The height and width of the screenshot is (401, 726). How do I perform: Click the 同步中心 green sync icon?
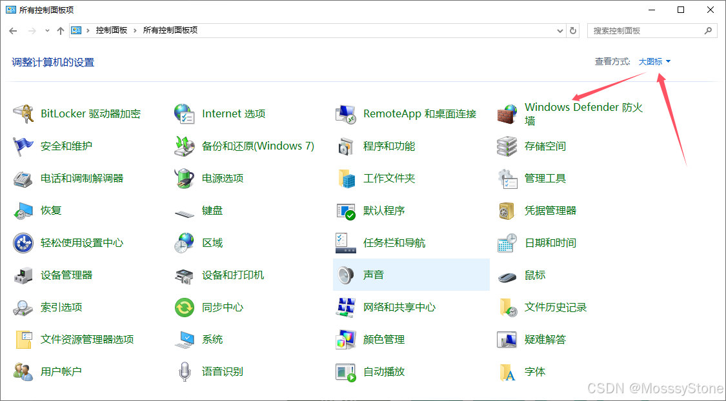(x=185, y=307)
